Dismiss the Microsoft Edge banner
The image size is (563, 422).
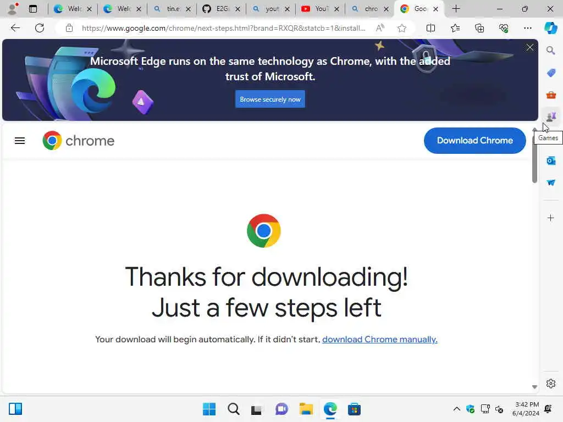pos(530,47)
